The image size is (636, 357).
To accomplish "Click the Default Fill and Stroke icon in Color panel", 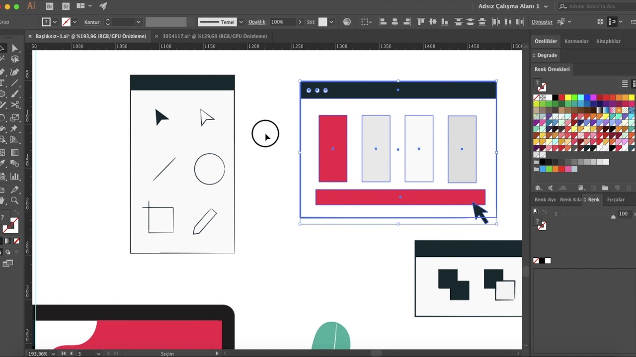I will point(536,211).
